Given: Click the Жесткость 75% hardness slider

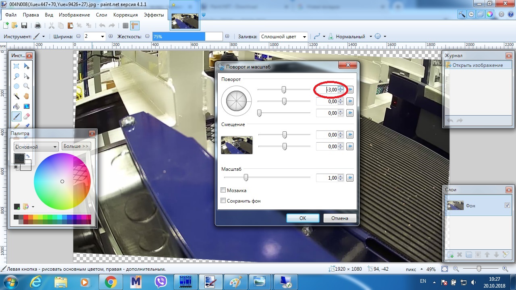Looking at the screenshot, I should (x=187, y=36).
